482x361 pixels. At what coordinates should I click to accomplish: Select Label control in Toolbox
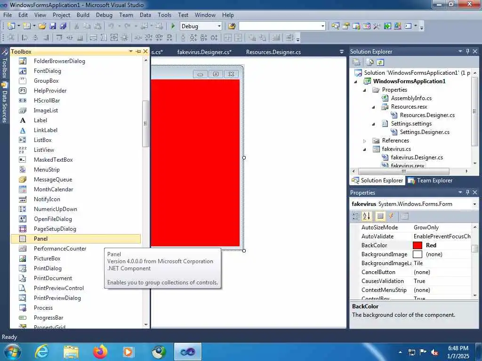75,120
